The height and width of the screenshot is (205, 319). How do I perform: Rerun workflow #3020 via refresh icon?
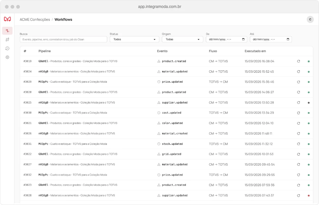coord(298,92)
